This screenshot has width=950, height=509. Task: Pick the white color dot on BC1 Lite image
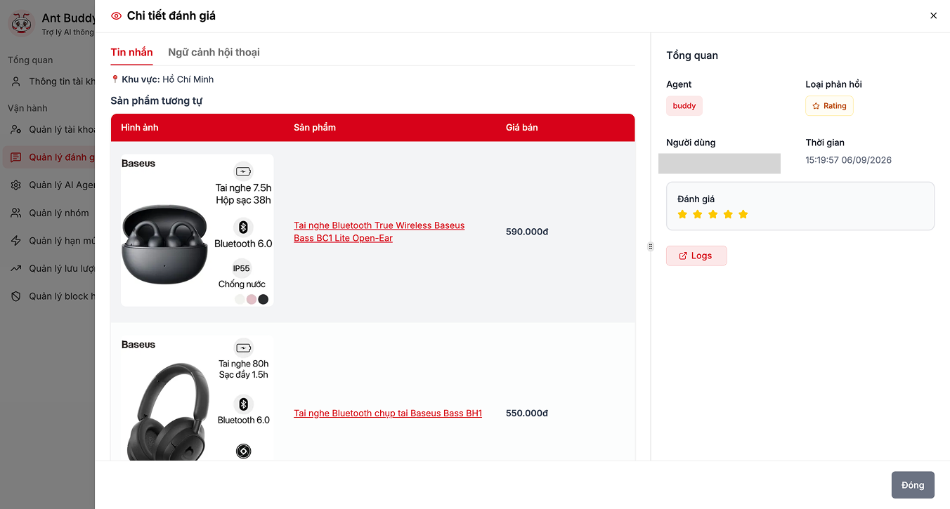click(240, 300)
